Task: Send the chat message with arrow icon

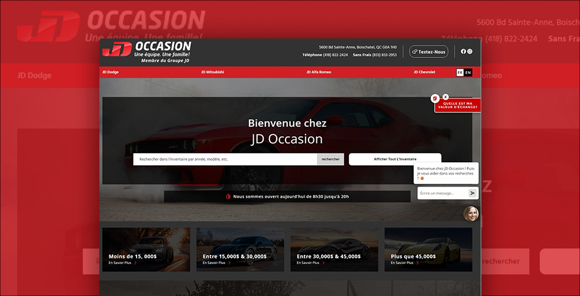Action: 472,194
